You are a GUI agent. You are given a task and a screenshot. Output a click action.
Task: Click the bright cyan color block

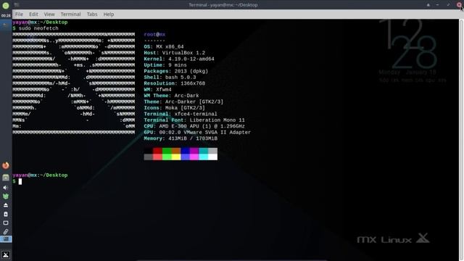click(x=204, y=157)
